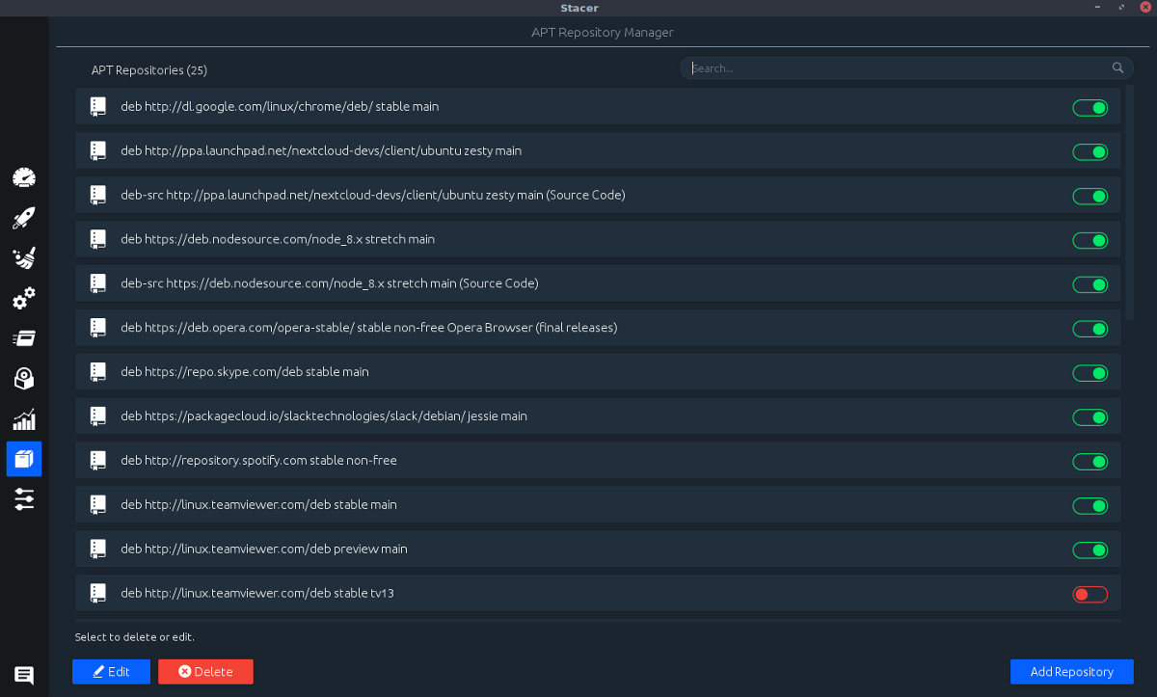Select linux.teamviewer.com/deb stable tv13 entry
Screen dimensions: 1157x697
257,594
